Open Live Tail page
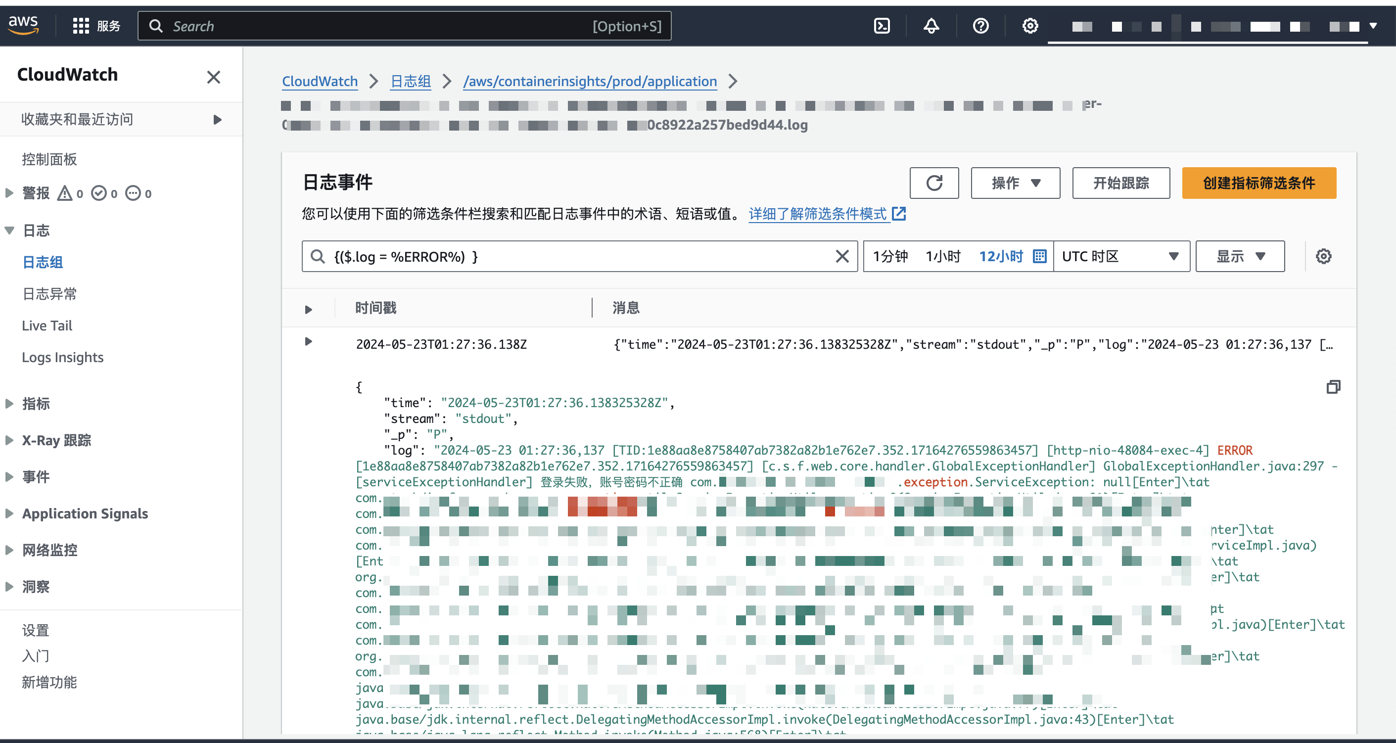 47,325
